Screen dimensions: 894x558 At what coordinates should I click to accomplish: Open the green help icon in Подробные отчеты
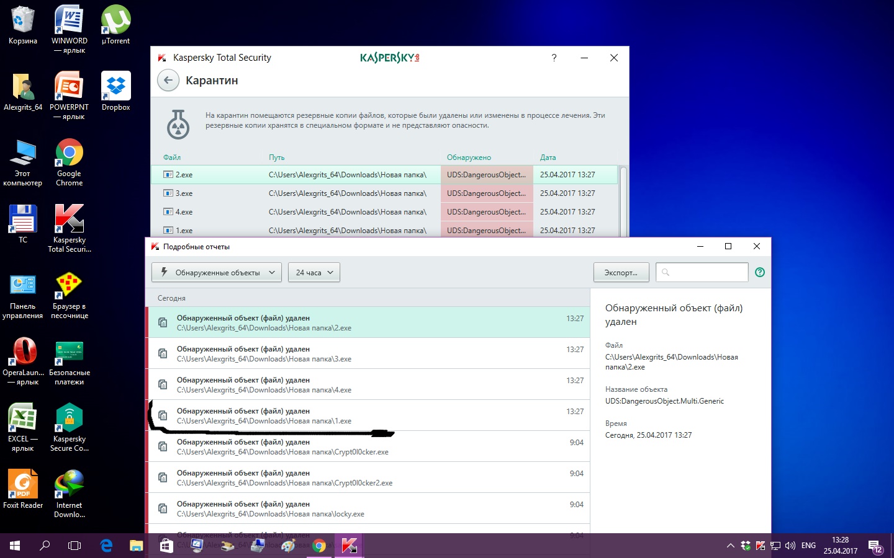(760, 272)
